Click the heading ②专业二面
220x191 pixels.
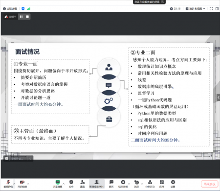tap(143, 52)
